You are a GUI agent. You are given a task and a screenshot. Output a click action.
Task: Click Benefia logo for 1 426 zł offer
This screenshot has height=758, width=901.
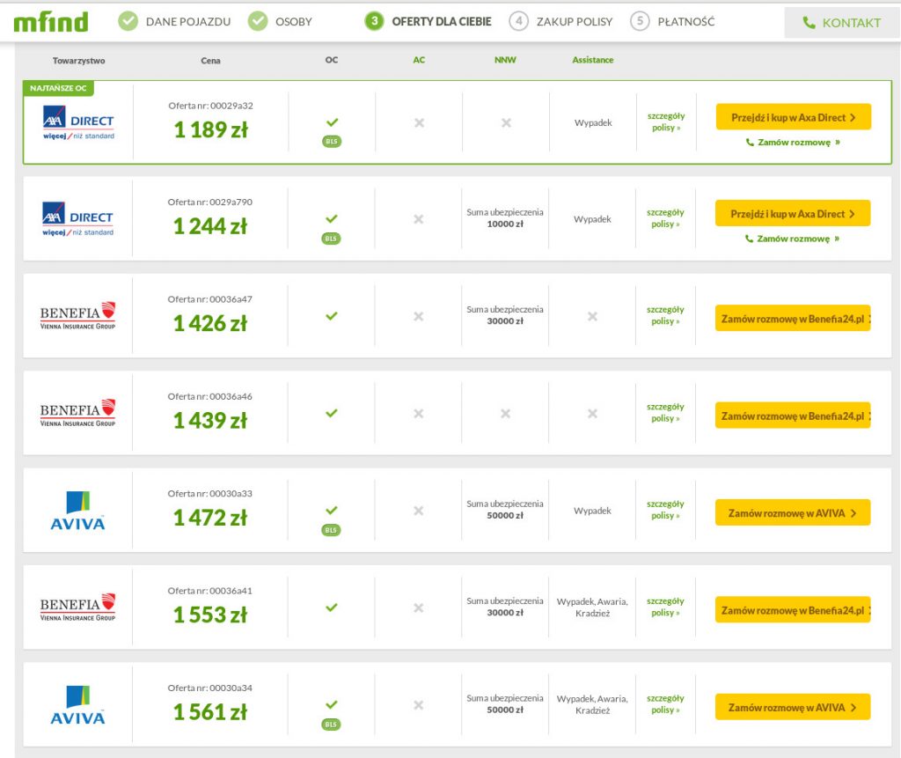point(77,316)
